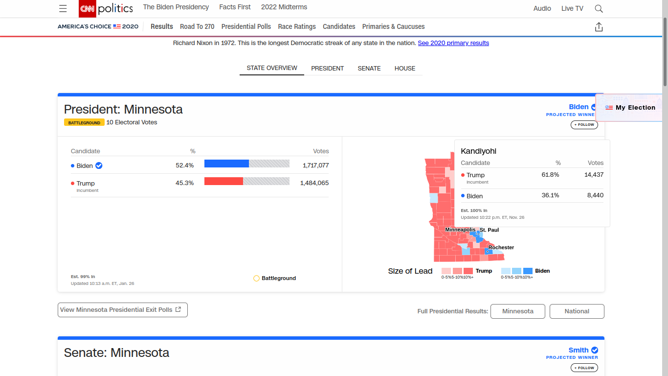The width and height of the screenshot is (668, 376).
Task: Open the search magnifier icon
Action: 599,8
